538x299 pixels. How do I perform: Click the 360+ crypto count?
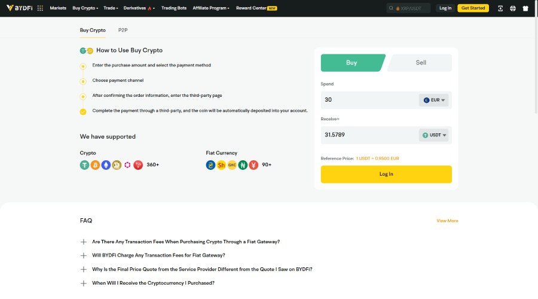pos(152,165)
